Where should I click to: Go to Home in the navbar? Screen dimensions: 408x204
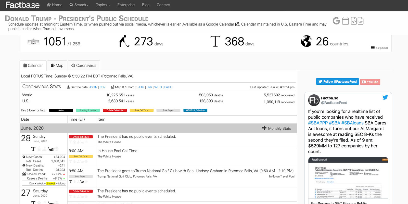[x=55, y=5]
